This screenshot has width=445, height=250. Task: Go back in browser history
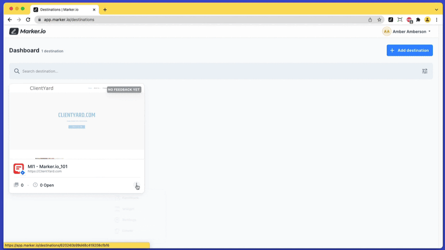coord(10,19)
